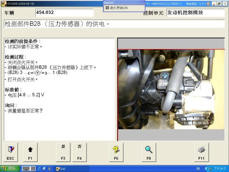Open help with the F6 question mark
Image resolution: width=229 pixels, height=172 pixels.
point(116,152)
